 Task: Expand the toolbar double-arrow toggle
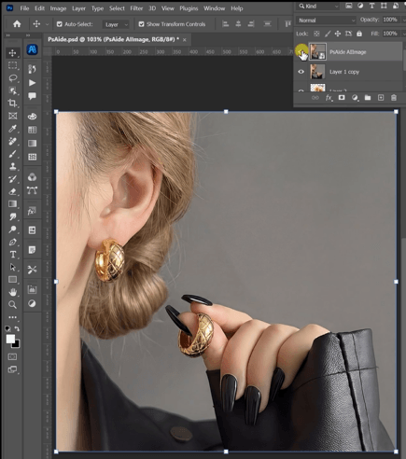(8, 35)
